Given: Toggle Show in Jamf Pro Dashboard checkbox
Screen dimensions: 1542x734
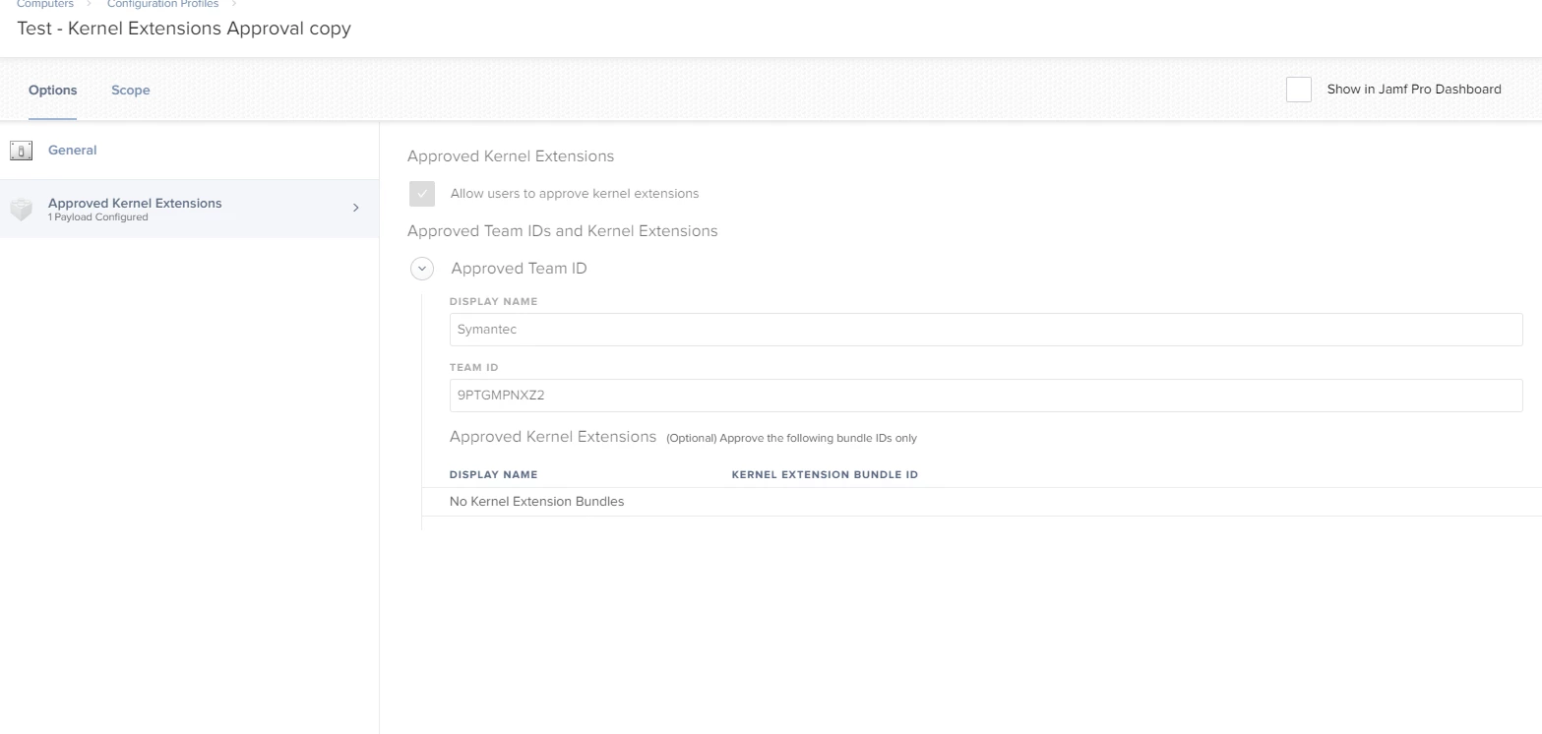Looking at the screenshot, I should 1299,90.
